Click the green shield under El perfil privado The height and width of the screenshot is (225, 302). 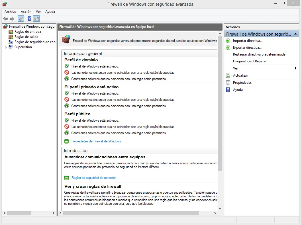pyautogui.click(x=67, y=93)
